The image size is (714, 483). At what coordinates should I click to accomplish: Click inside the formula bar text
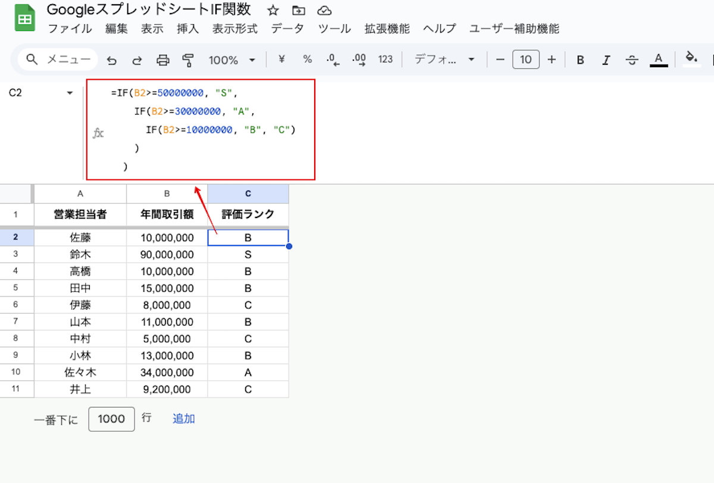tap(202, 130)
